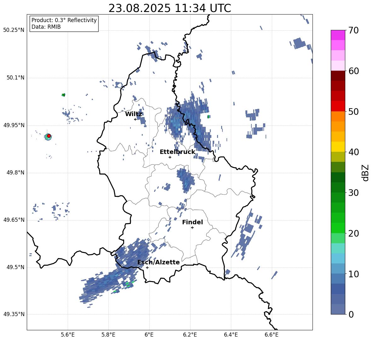This screenshot has height=341, width=373.
Task: Click the colorbar value 20
Action: click(353, 233)
